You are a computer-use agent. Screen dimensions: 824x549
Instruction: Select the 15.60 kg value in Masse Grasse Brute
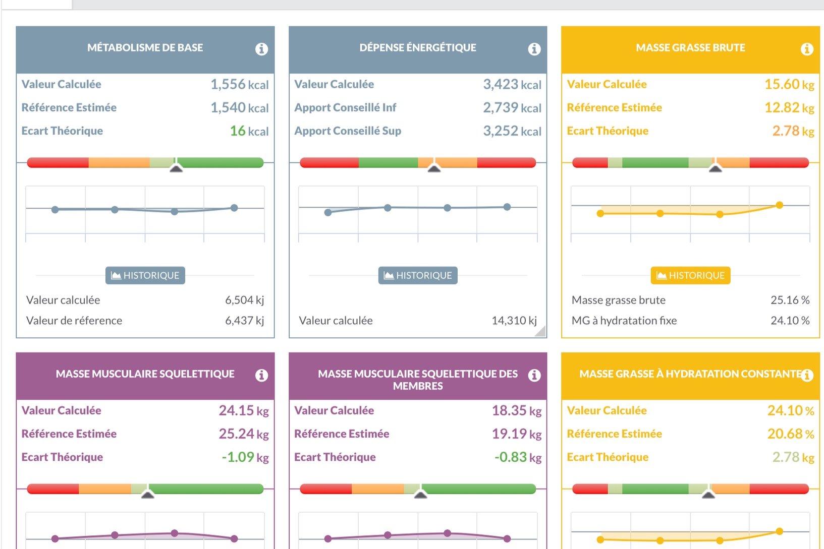[789, 84]
